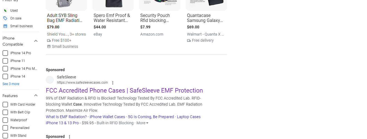Click the small business icon under SYB Sling Bag
This screenshot has height=139, width=367.
49,47
